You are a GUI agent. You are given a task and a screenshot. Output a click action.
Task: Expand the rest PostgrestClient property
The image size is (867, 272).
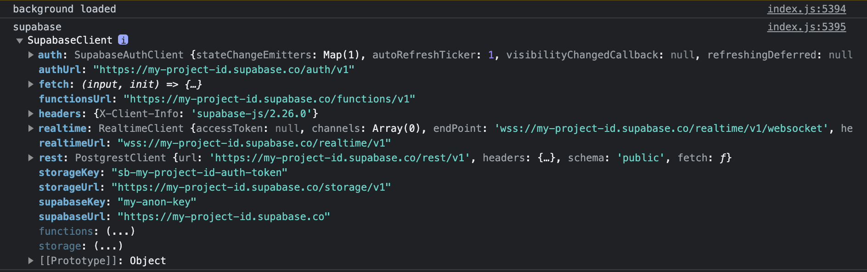pos(31,158)
